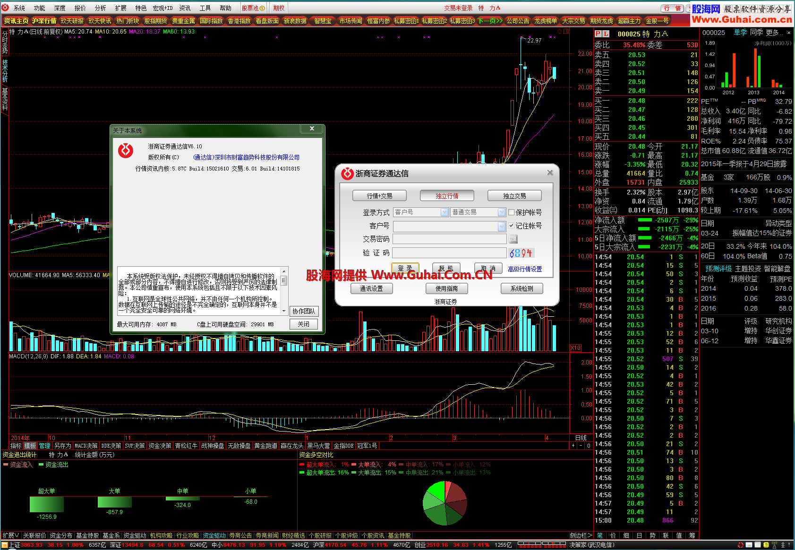Click the P marker icon beside 000025
Screen dimensions: 795x550
coord(598,34)
